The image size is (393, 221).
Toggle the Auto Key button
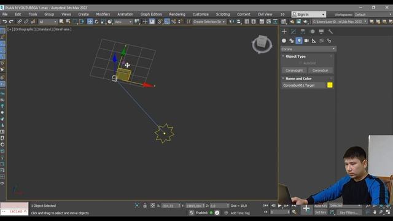[321, 206]
